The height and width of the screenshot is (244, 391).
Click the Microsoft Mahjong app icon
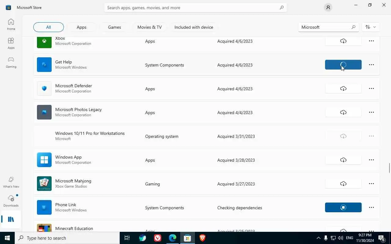[x=44, y=184]
